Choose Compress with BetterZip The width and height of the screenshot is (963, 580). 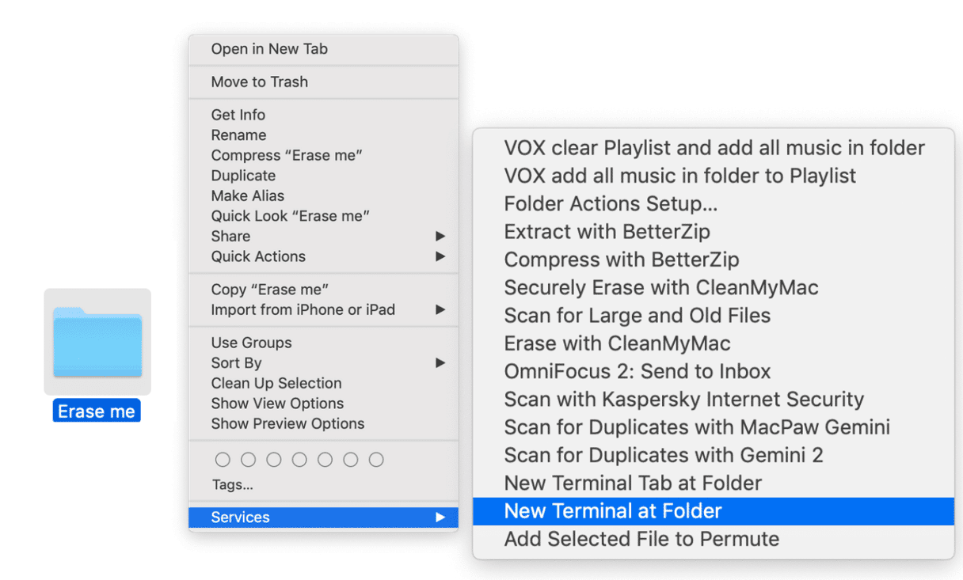621,260
